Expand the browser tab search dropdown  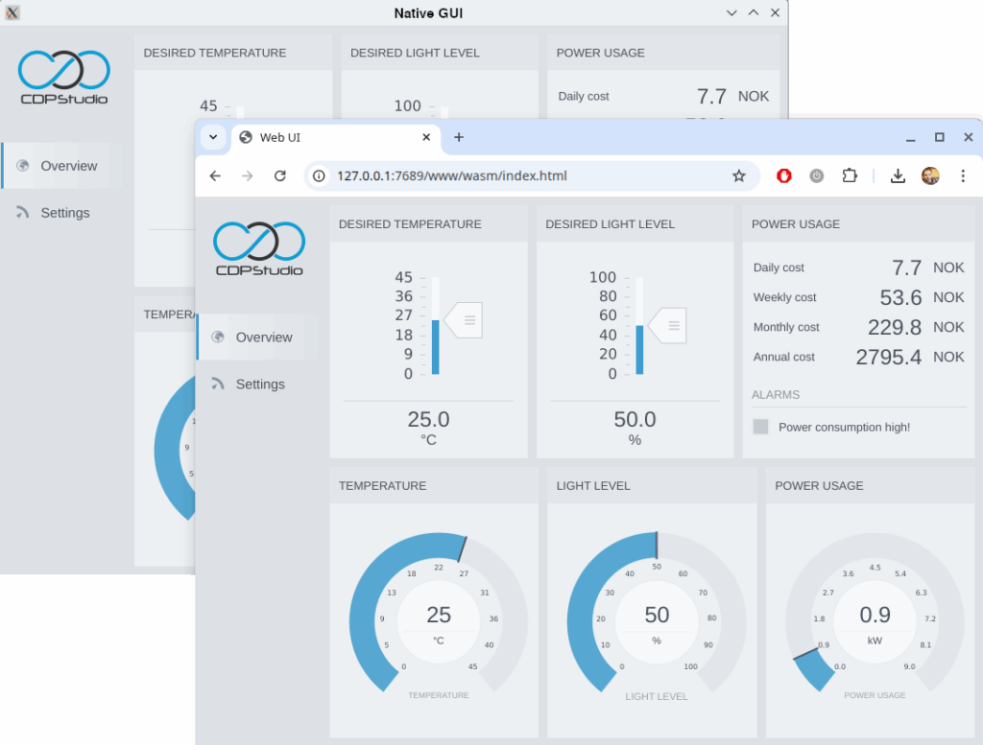click(x=213, y=137)
